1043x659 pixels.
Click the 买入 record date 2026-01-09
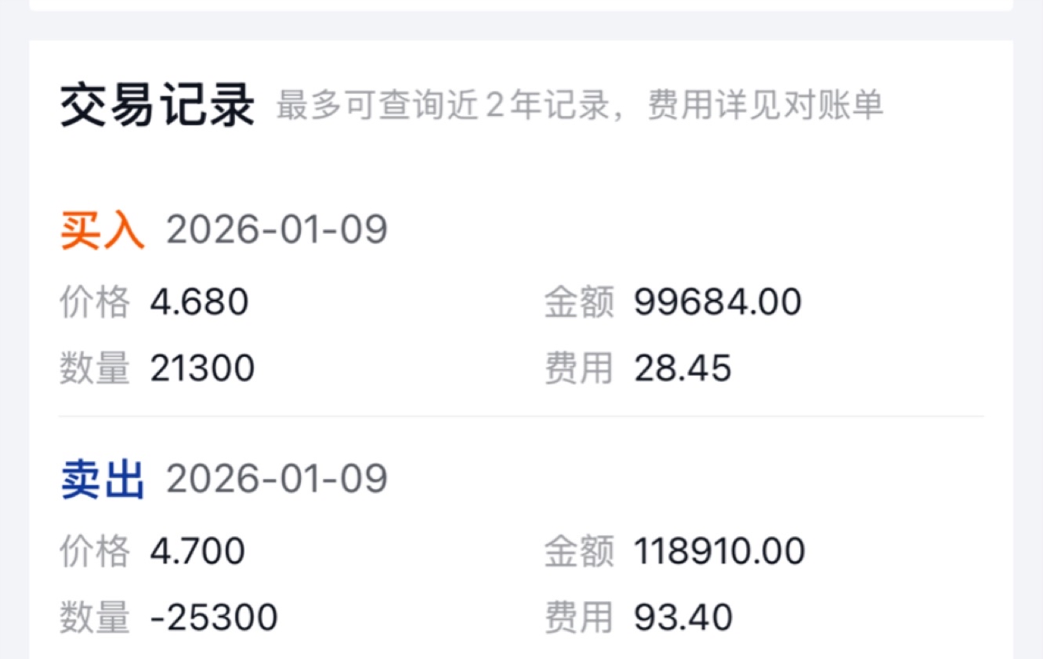(277, 232)
